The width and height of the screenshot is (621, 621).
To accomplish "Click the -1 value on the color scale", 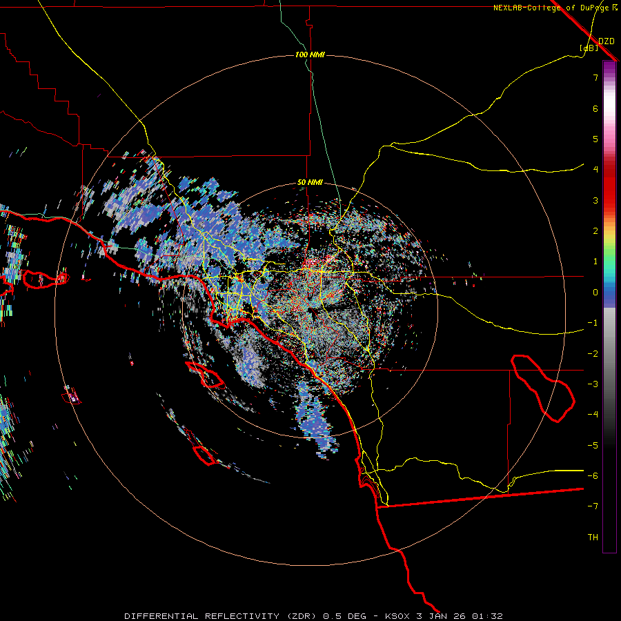I will point(593,323).
